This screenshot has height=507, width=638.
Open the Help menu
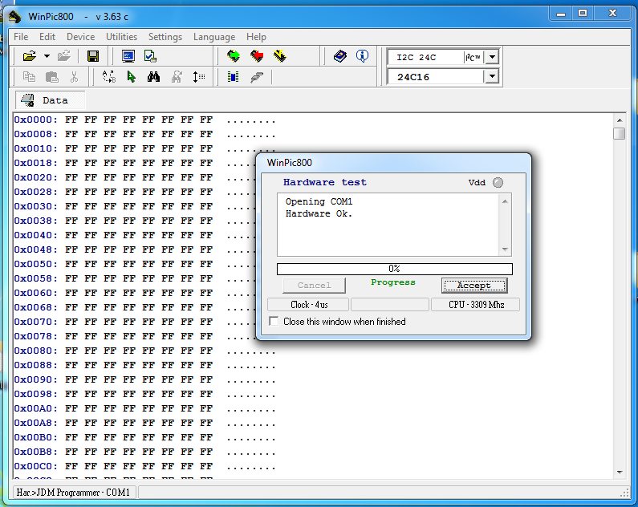256,37
